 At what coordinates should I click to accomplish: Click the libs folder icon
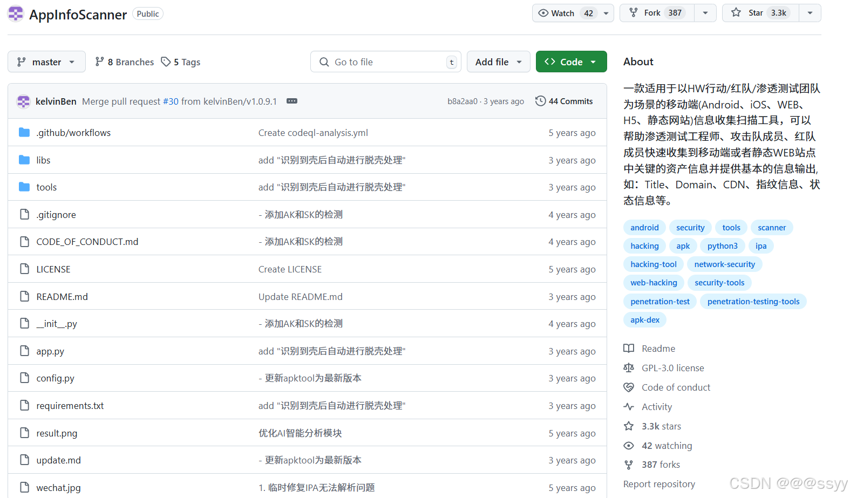(x=24, y=160)
